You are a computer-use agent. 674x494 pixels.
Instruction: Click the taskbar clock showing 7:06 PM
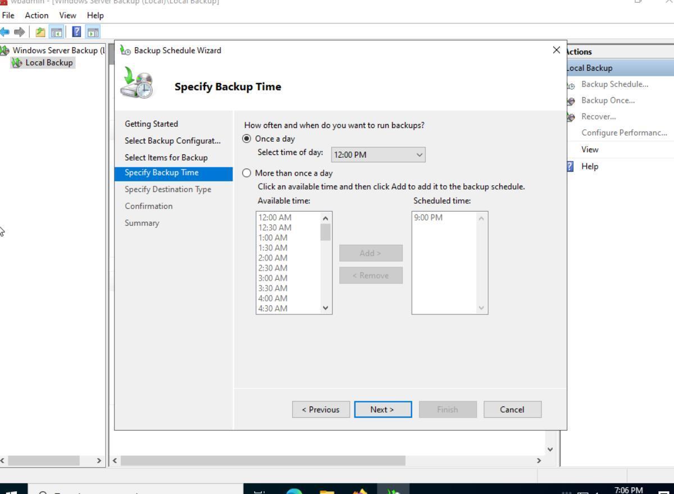pos(629,490)
